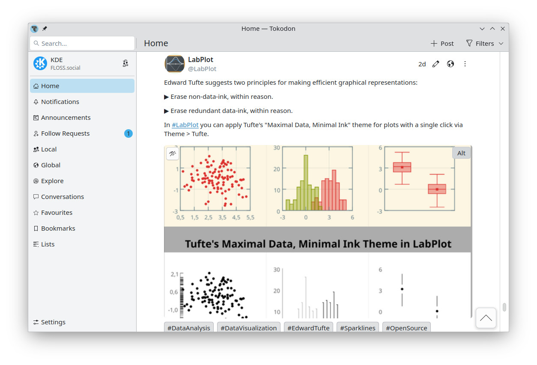
Task: Click the 2d post timestamp
Action: click(422, 64)
